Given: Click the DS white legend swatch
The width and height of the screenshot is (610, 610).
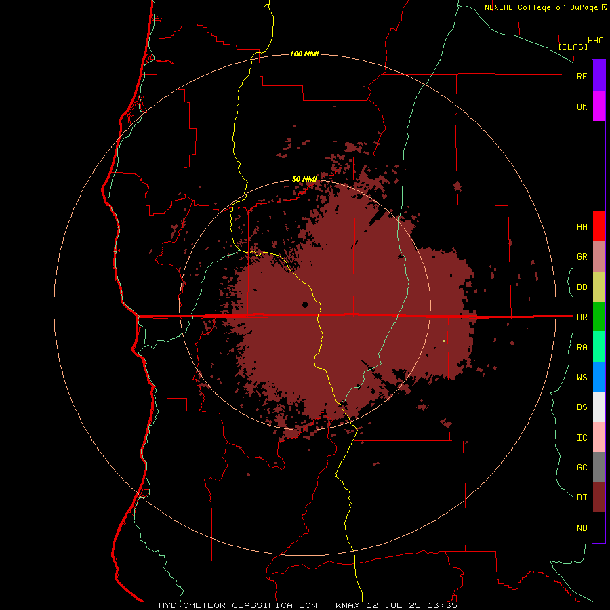Looking at the screenshot, I should pyautogui.click(x=598, y=407).
